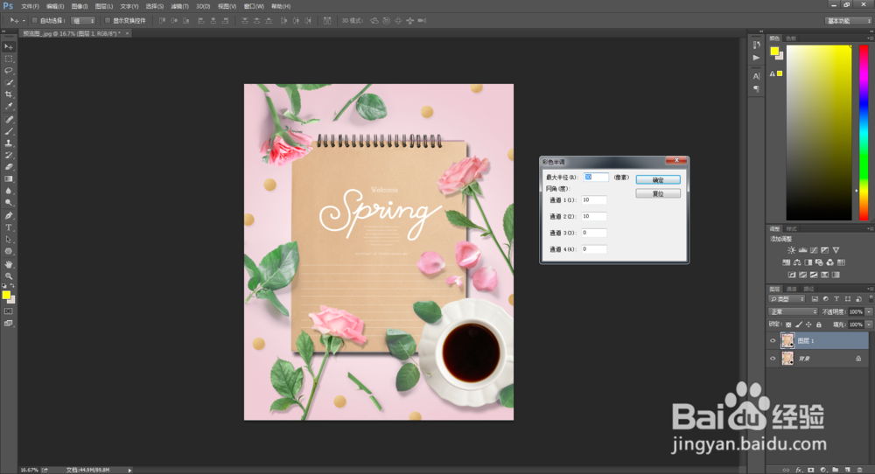
Task: Select the Quick Selection tool
Action: pos(9,82)
